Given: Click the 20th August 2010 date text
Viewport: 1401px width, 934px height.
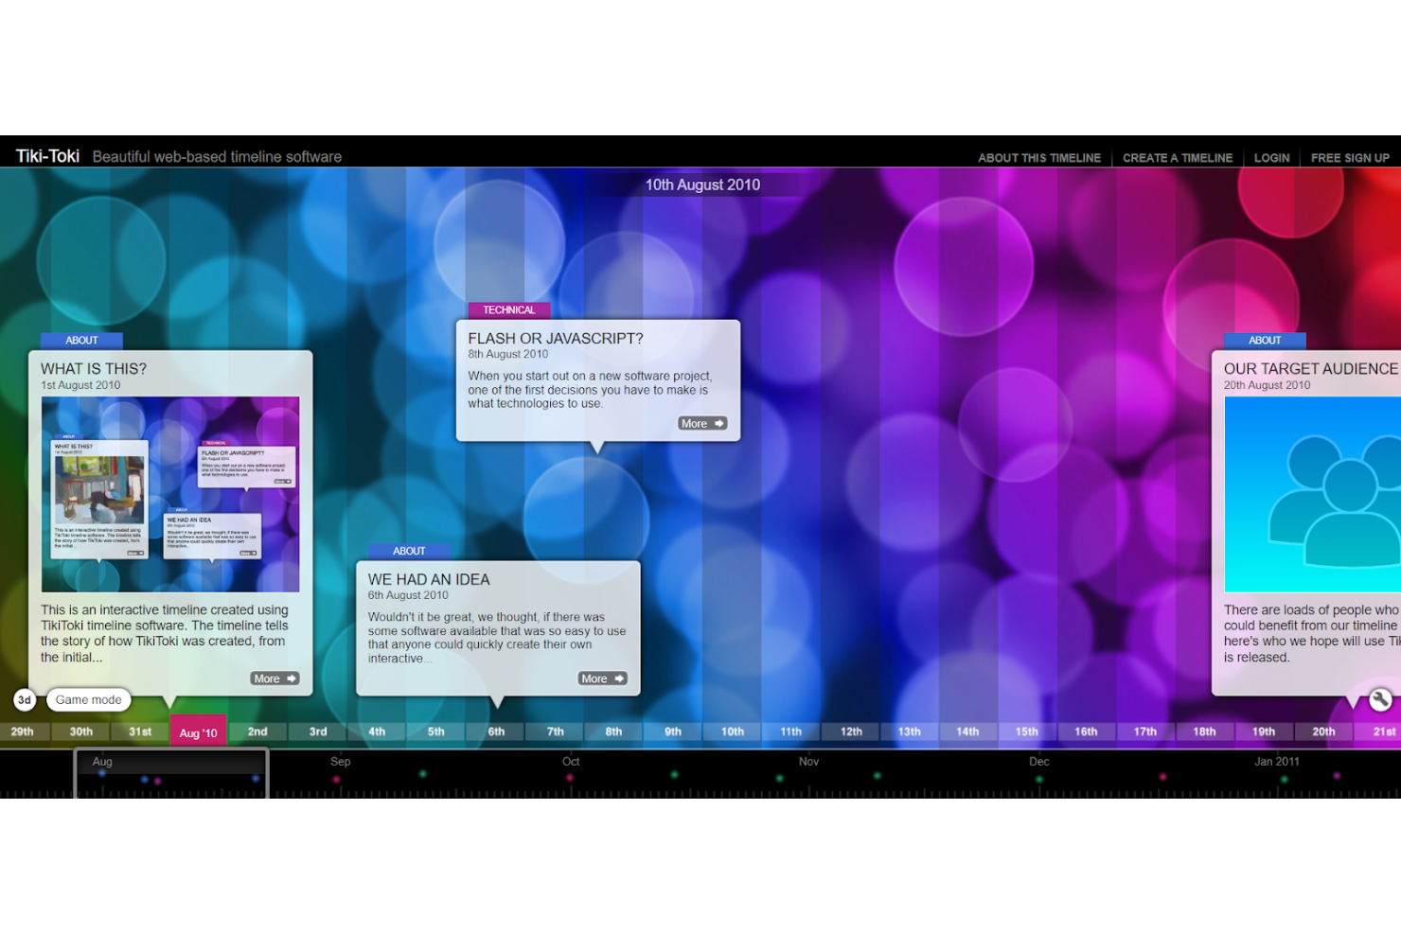Looking at the screenshot, I should coord(1268,385).
